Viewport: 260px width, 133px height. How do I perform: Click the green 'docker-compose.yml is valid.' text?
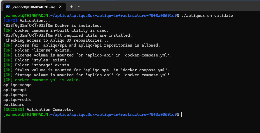click(48, 80)
